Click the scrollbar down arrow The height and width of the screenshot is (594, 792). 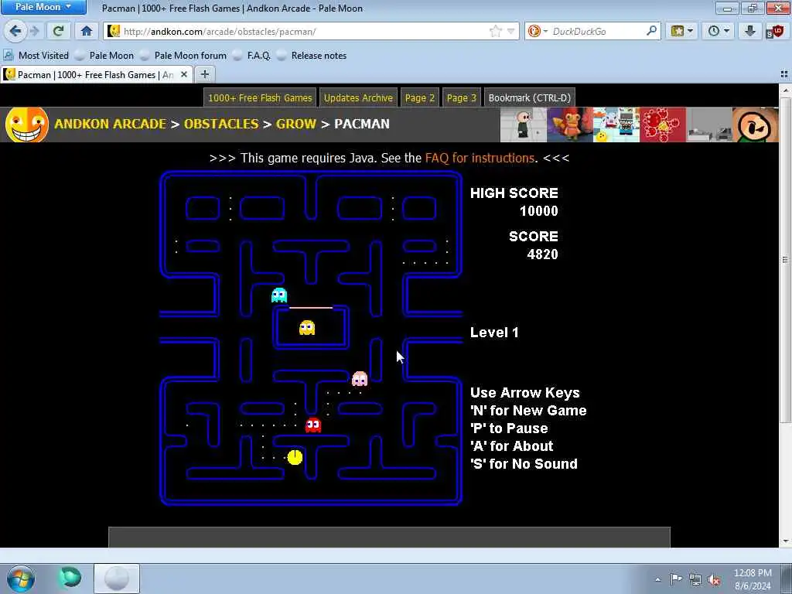785,541
